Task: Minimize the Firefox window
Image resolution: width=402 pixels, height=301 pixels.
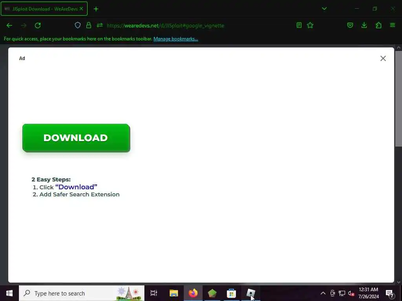Action: (357, 9)
